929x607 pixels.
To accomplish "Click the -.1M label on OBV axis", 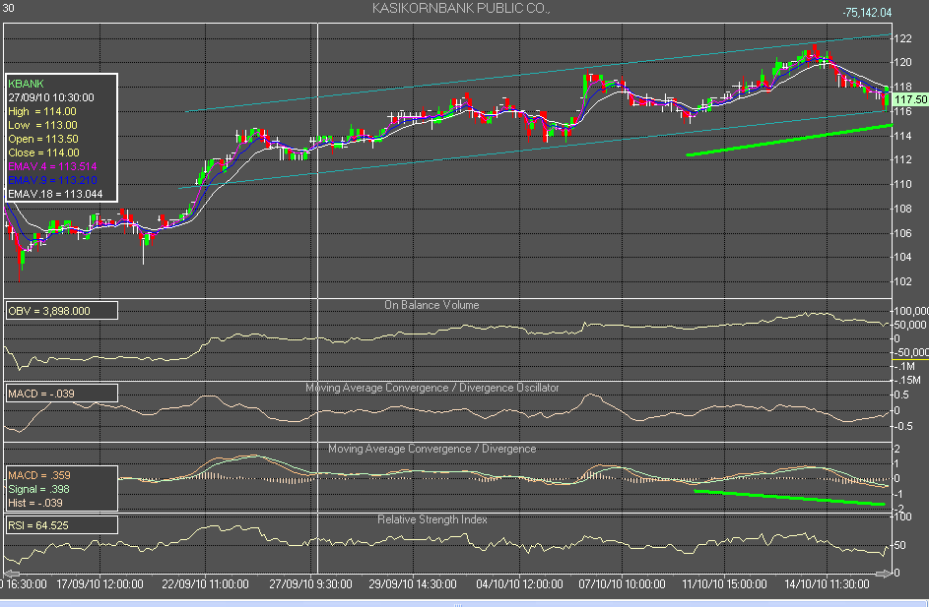I will [905, 366].
